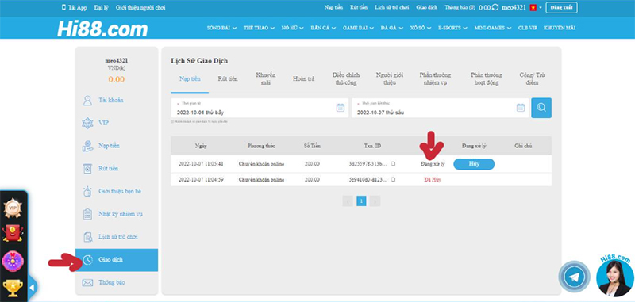Expand the SÒNG BÀI menu
Viewport: 635px width, 302px height.
(221, 28)
